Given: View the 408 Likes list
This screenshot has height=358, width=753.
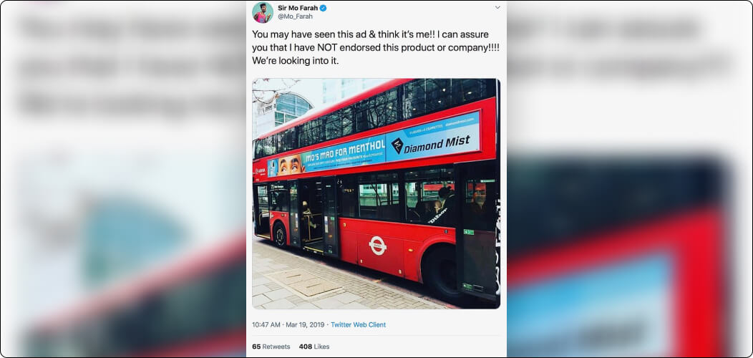Looking at the screenshot, I should 314,347.
